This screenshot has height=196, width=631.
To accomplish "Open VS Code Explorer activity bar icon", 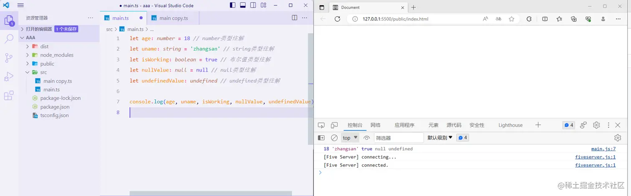I will coord(9,20).
